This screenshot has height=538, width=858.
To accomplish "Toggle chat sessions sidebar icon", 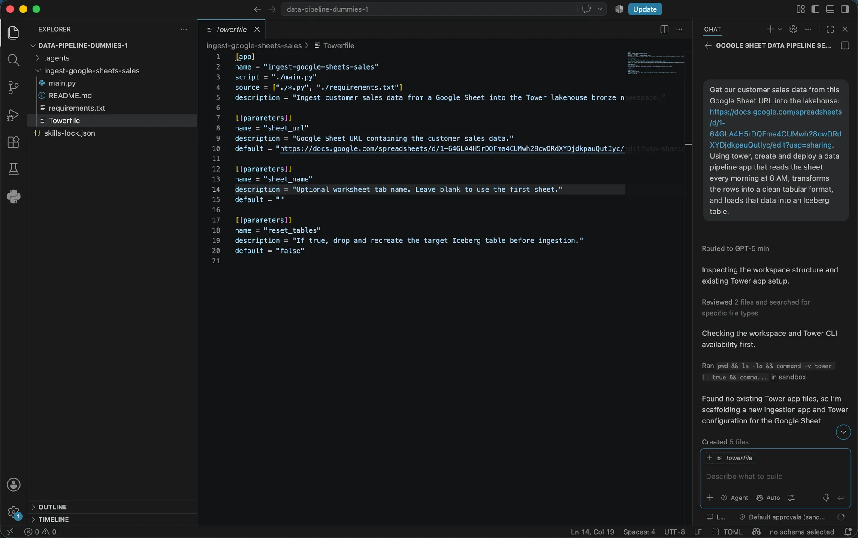I will [x=845, y=45].
